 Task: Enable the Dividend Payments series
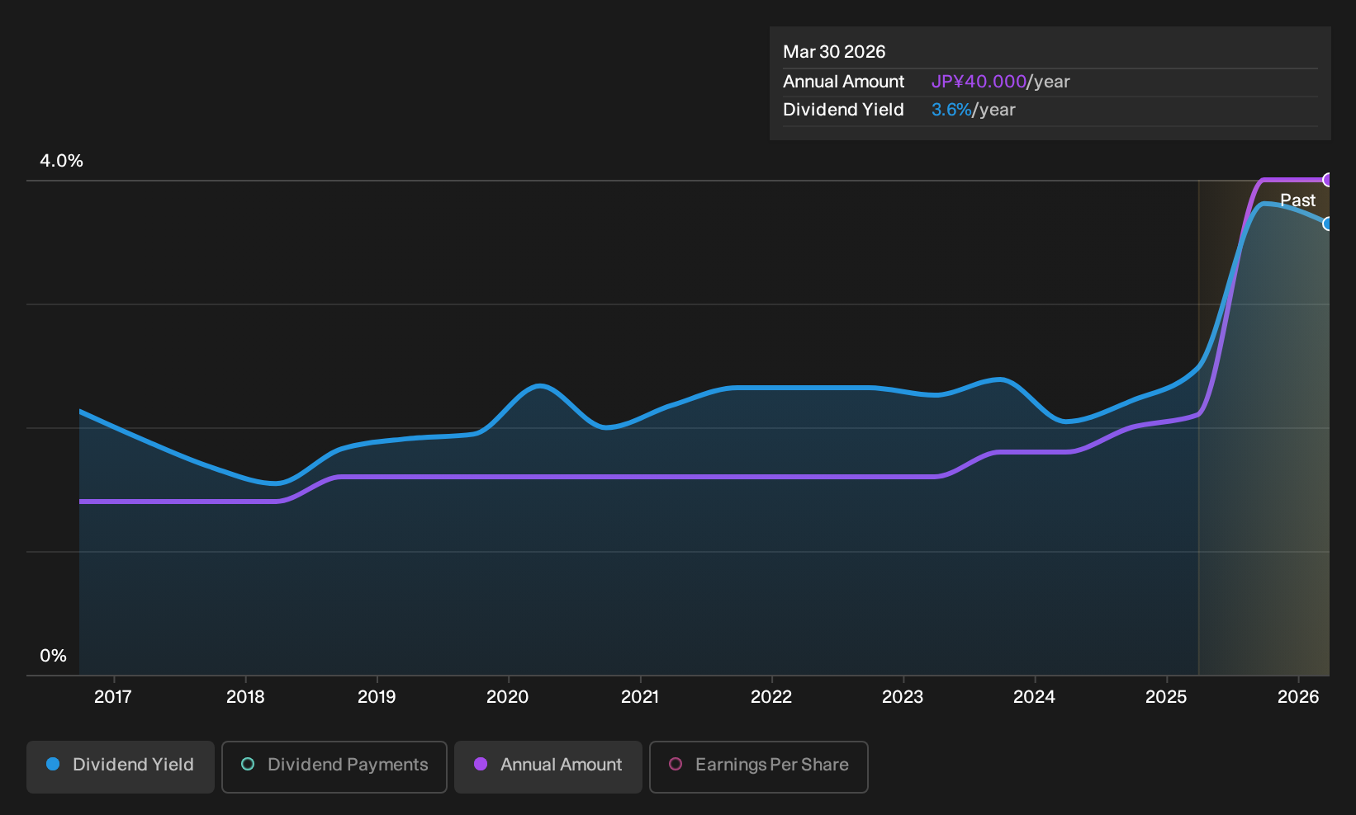(334, 766)
